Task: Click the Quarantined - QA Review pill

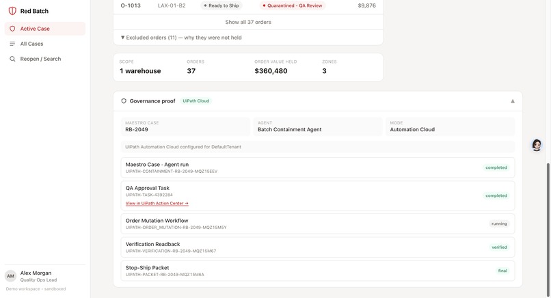Action: [x=293, y=5]
